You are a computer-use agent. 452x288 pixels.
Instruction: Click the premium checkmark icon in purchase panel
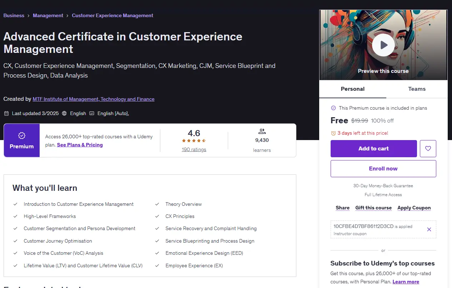(x=333, y=108)
